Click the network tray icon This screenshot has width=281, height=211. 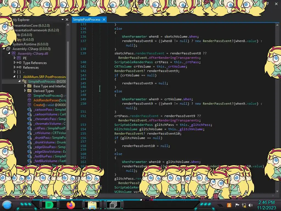pos(244,205)
